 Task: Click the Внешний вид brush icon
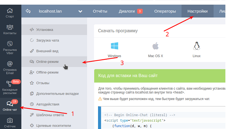click(x=32, y=51)
